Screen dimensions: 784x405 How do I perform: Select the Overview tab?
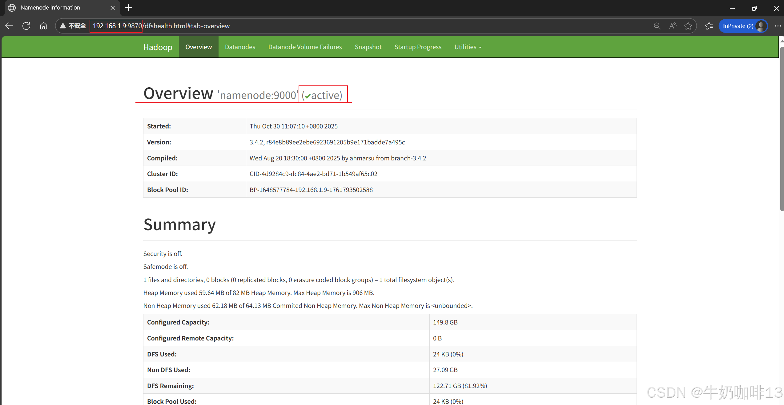[199, 47]
